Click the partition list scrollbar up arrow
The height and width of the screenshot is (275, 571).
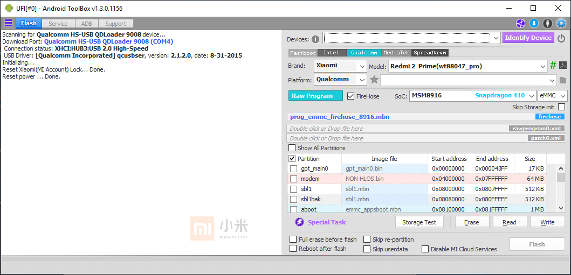coord(561,168)
